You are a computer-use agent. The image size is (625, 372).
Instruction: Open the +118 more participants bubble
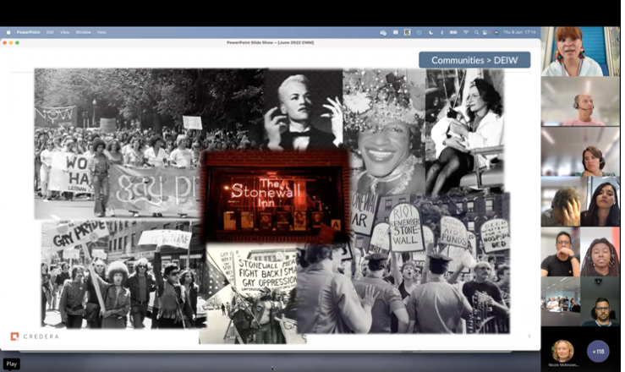[x=598, y=352]
